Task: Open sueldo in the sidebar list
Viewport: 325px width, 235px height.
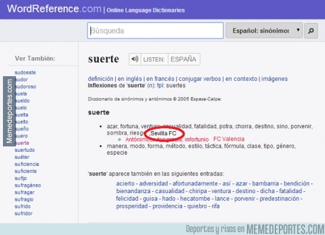Action: tap(22, 101)
